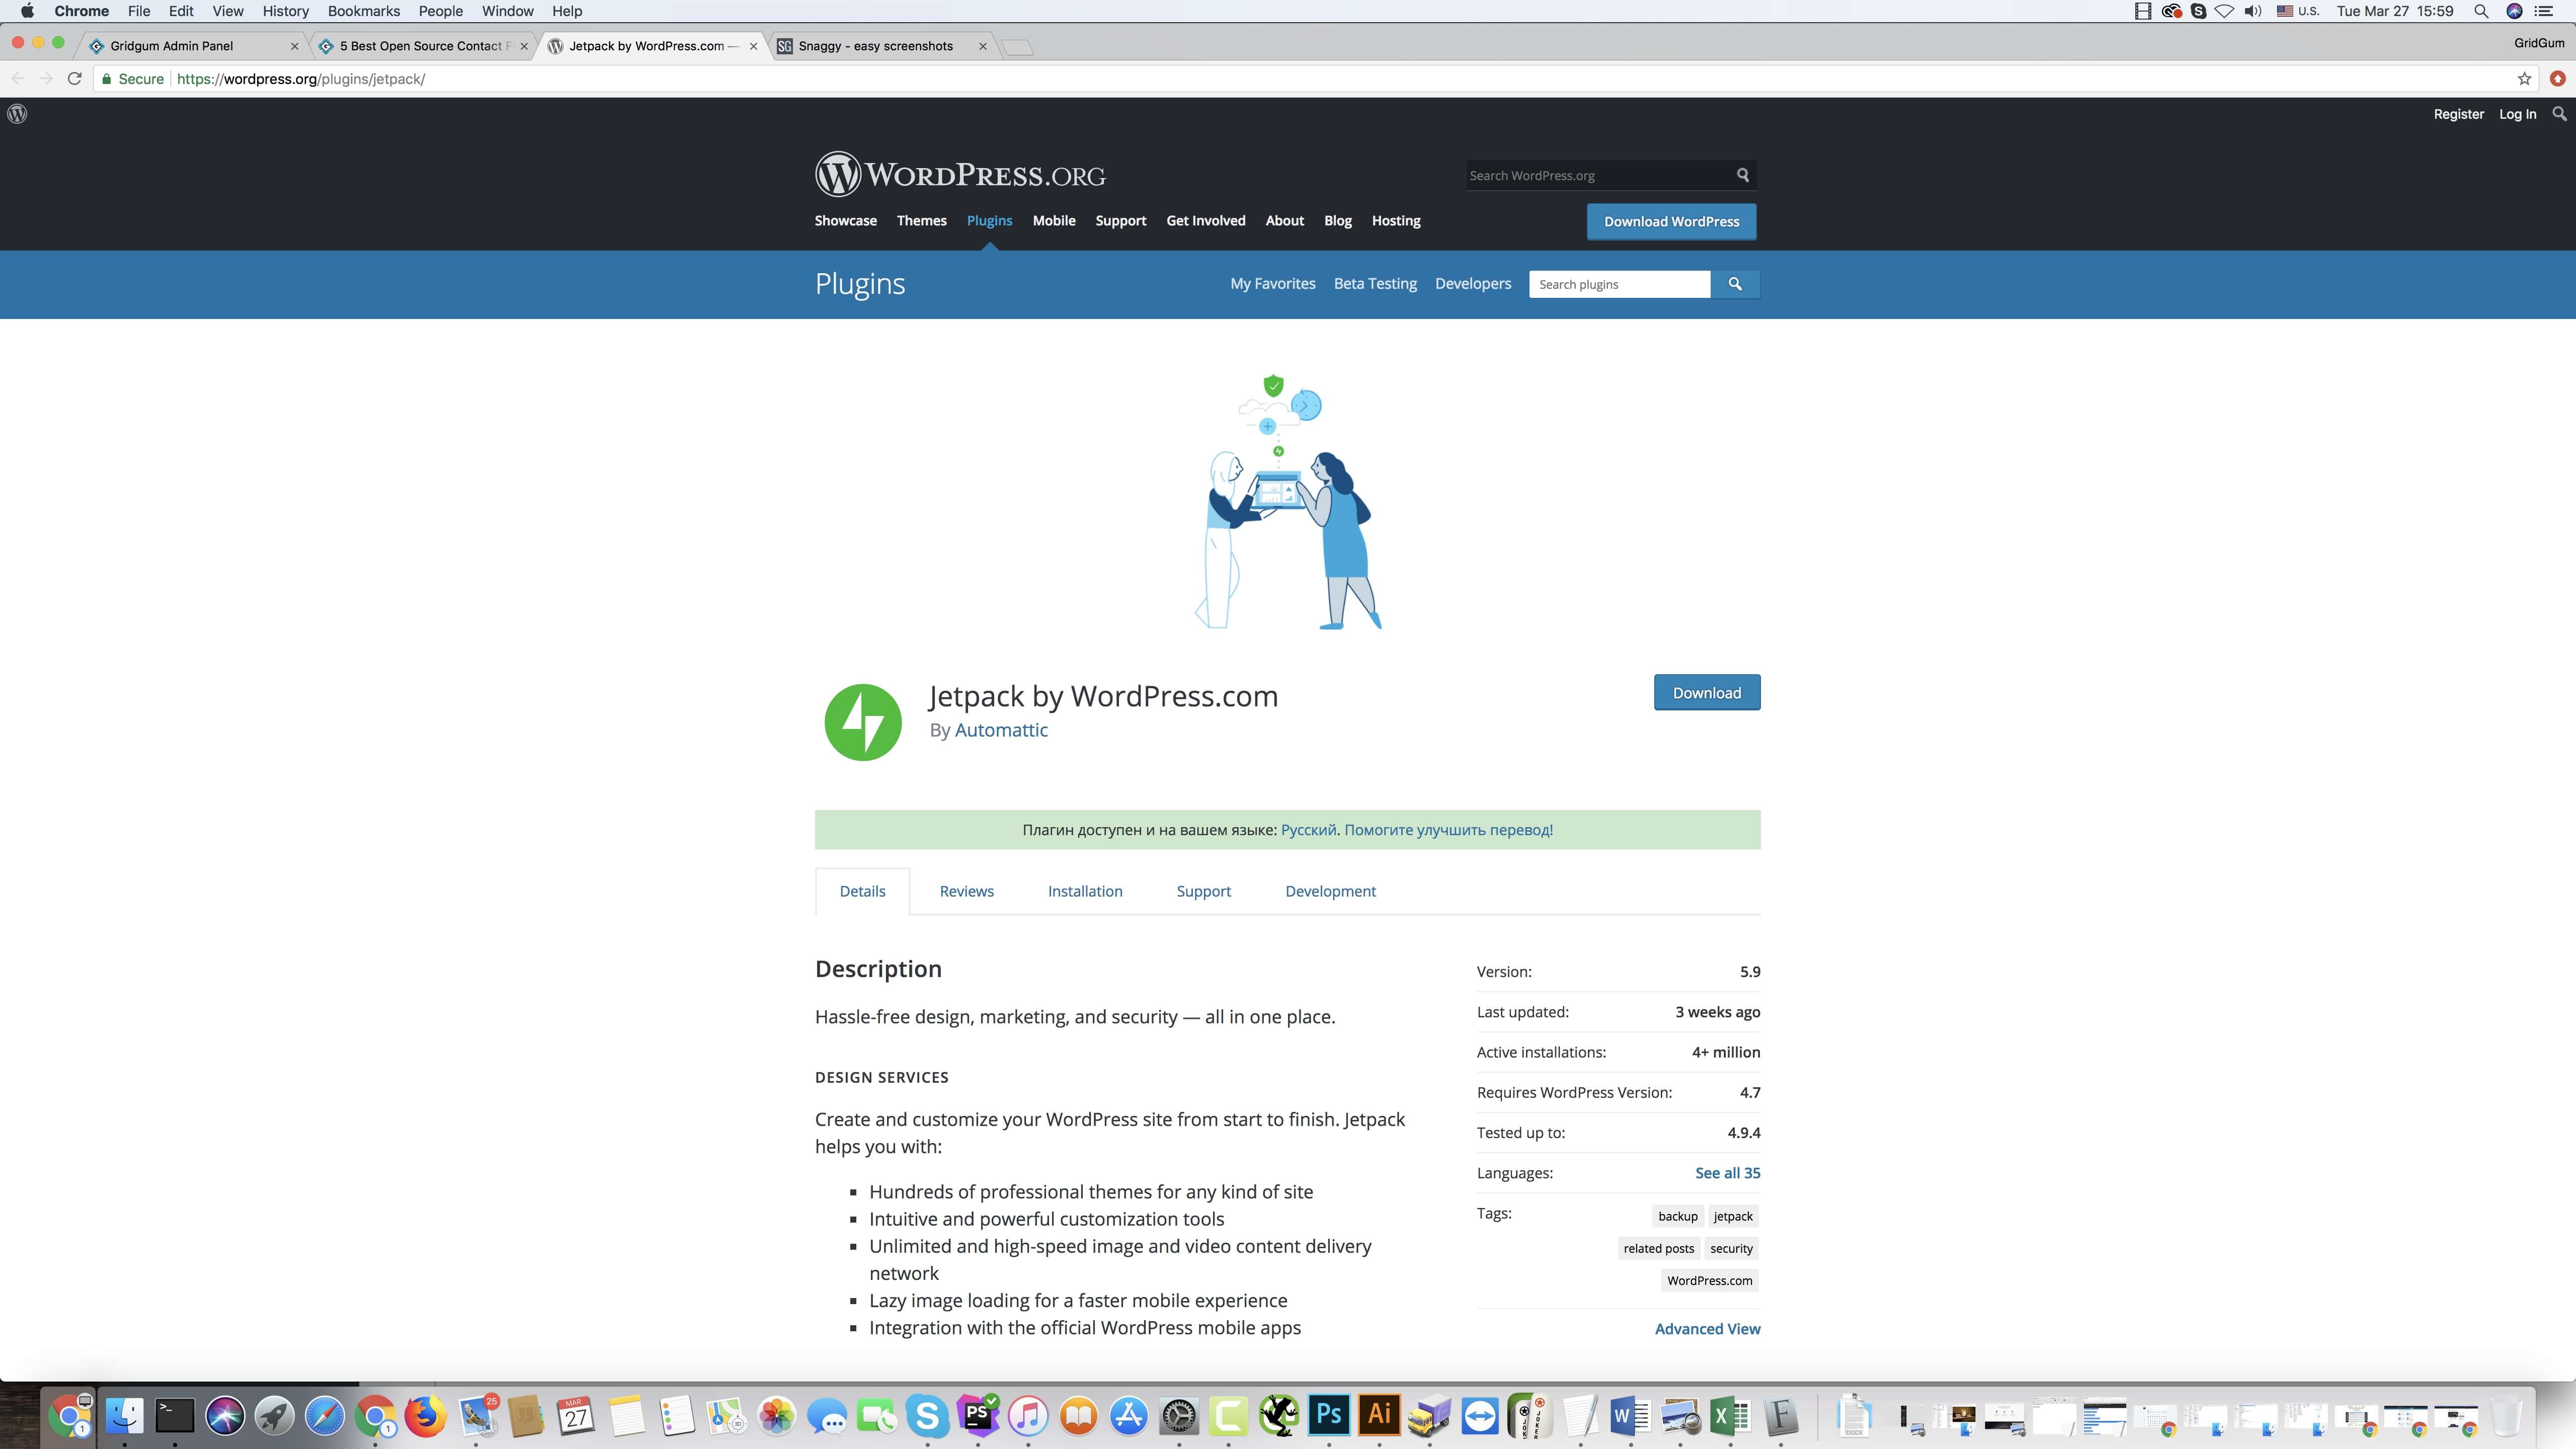Click the blue Download plugin button
Viewport: 2576px width, 1449px height.
[x=1706, y=693]
